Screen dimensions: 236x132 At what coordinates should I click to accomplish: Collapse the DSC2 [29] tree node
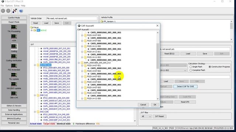tap(35, 112)
